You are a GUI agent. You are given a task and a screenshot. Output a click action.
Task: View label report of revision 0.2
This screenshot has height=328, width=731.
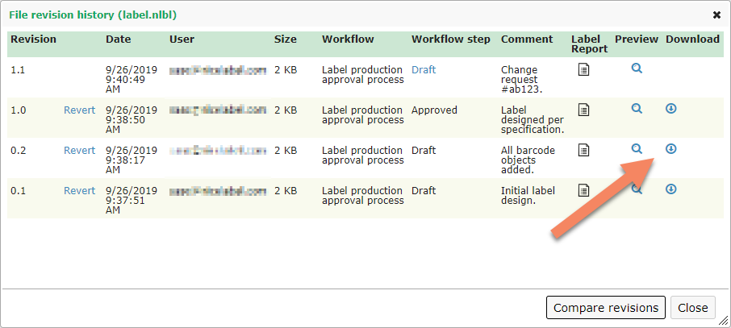pos(583,150)
